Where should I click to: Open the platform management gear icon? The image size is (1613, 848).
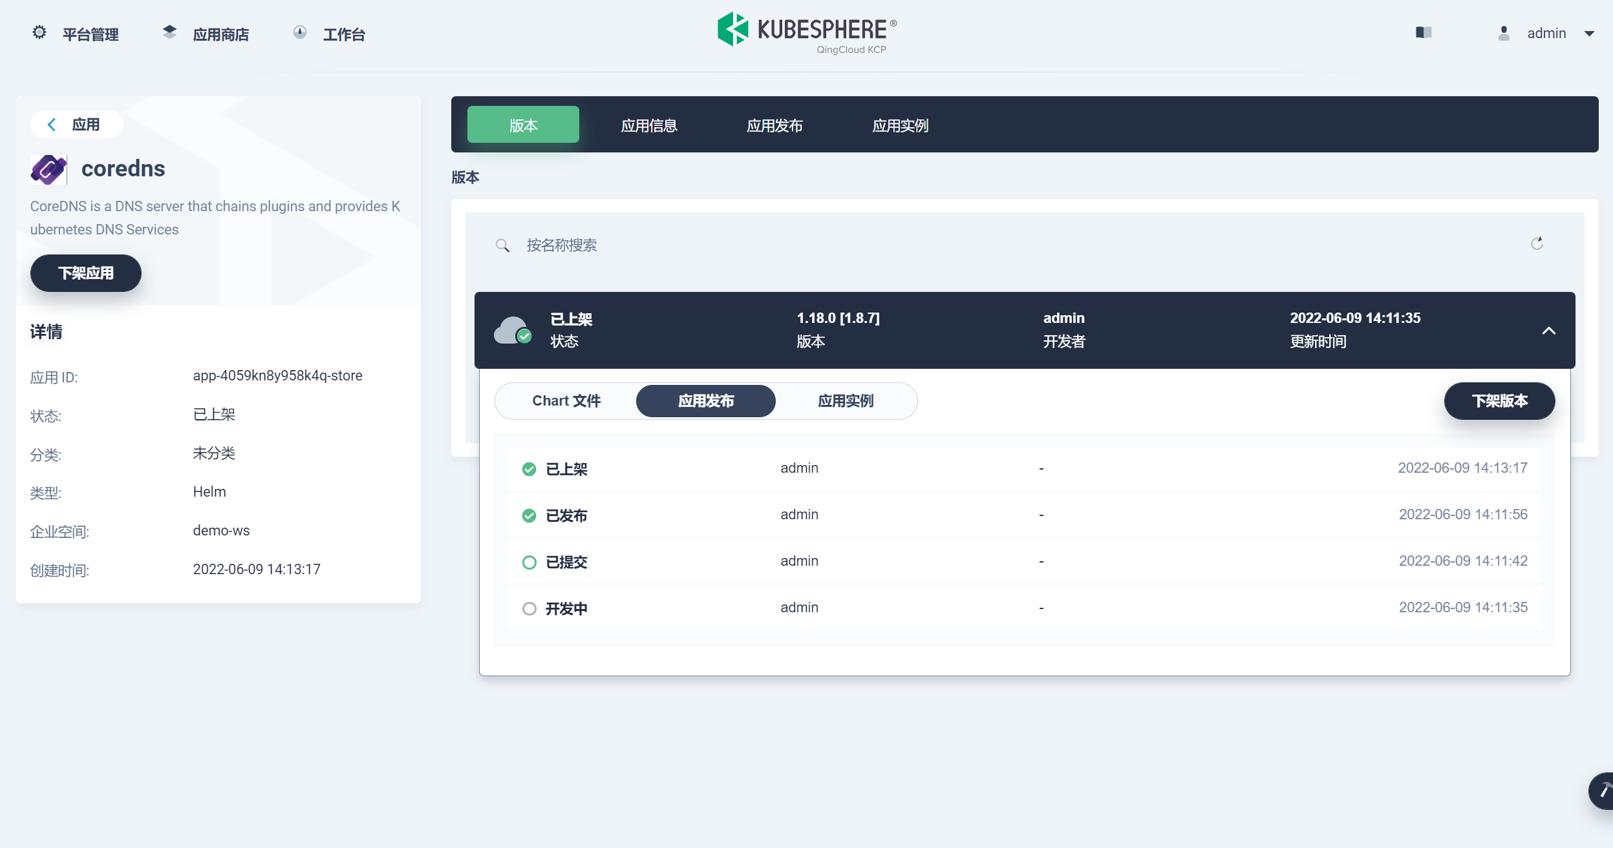(x=39, y=32)
